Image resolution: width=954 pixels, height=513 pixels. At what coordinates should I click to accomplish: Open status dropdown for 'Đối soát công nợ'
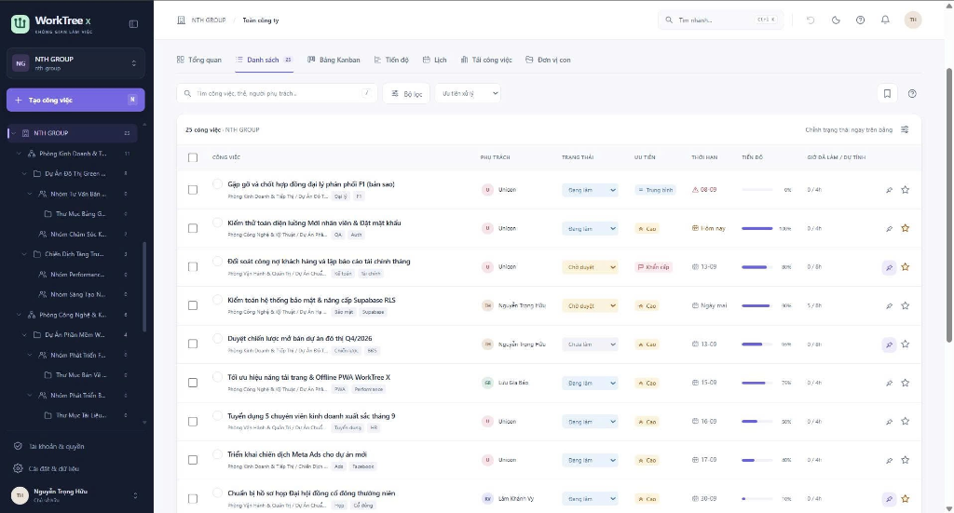[x=590, y=267]
